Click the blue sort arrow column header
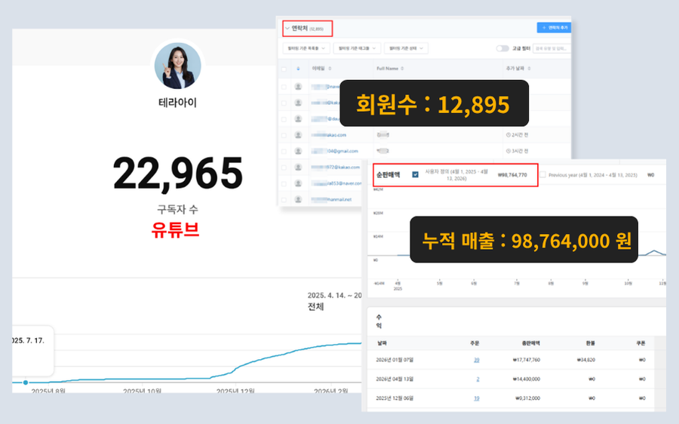This screenshot has height=424, width=679. click(298, 69)
